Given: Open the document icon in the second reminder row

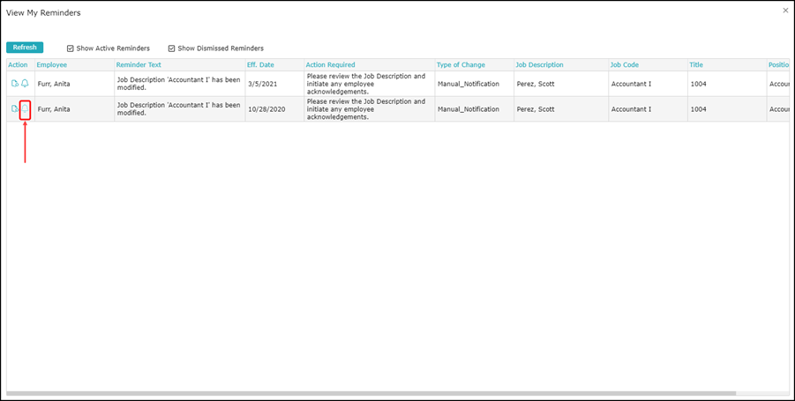Looking at the screenshot, I should tap(15, 108).
